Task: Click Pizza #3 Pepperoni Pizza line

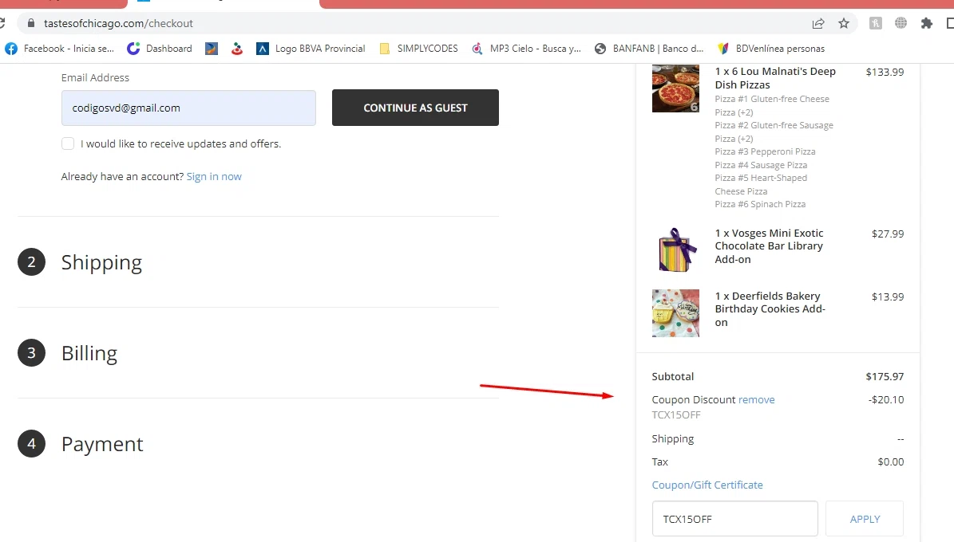Action: pyautogui.click(x=765, y=151)
